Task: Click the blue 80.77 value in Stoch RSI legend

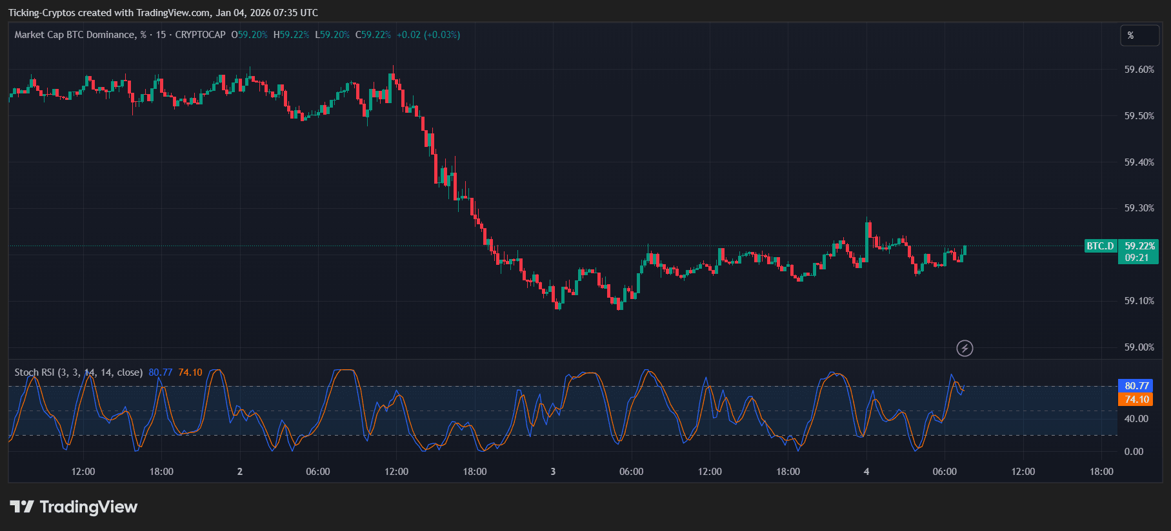Action: pos(160,372)
